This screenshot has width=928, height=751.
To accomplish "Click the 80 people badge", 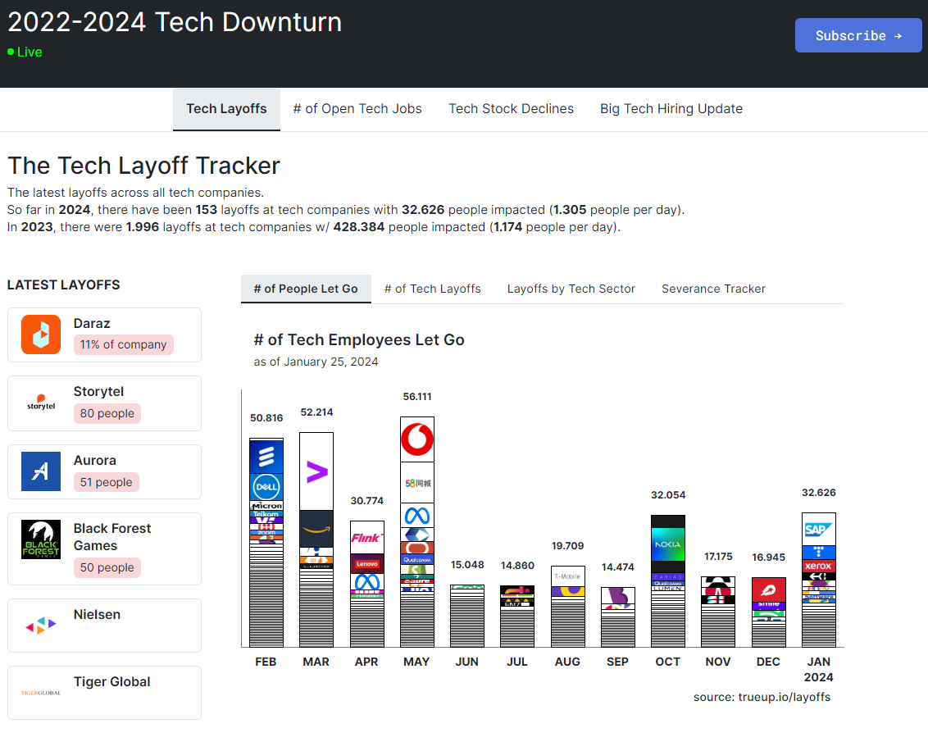I will [x=107, y=413].
